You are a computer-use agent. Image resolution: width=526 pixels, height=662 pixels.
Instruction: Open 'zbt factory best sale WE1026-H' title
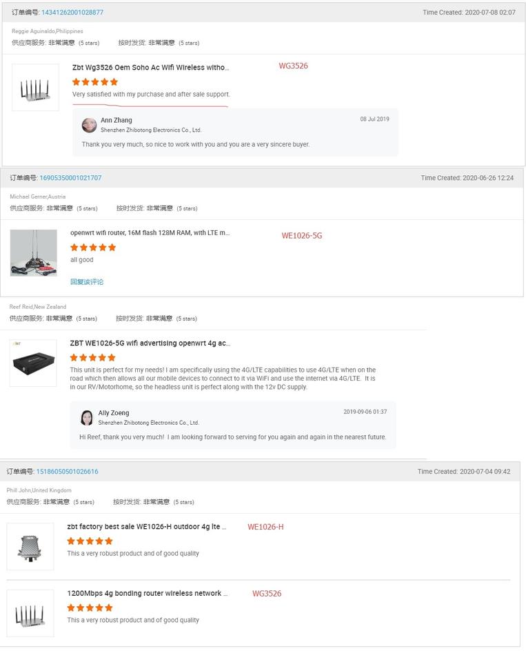click(146, 527)
